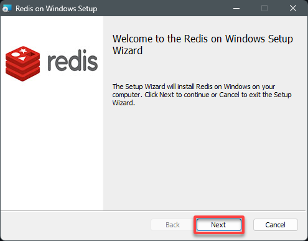Click the Next button to continue setup

pos(219,225)
